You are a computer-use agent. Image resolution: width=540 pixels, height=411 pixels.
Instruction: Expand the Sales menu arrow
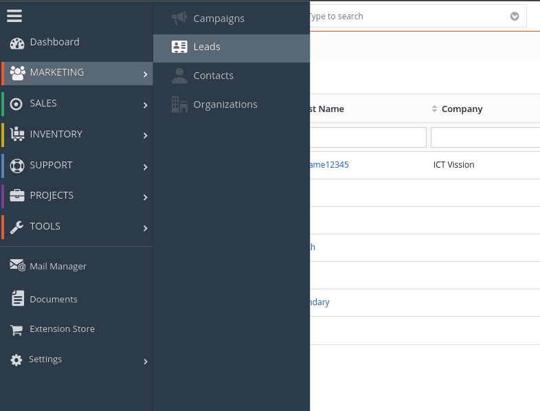tap(145, 105)
